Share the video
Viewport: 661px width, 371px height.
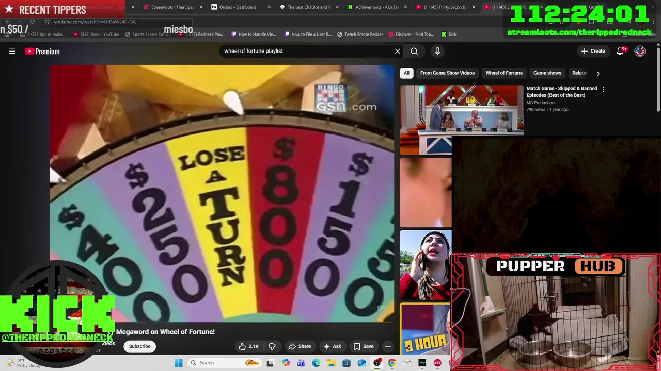tap(300, 346)
